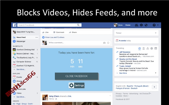Click the CLOSE FACEBOOK button
This screenshot has height=105, width=169.
tap(76, 76)
